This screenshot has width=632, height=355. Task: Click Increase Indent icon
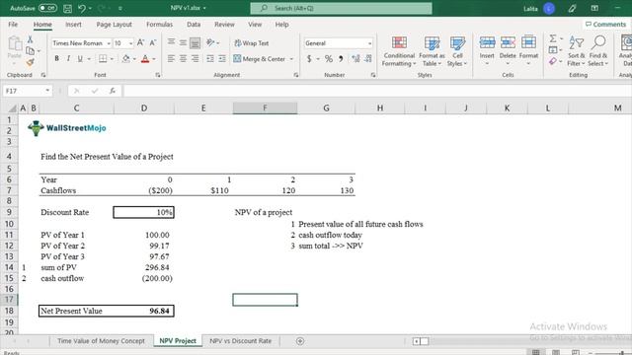(222, 59)
